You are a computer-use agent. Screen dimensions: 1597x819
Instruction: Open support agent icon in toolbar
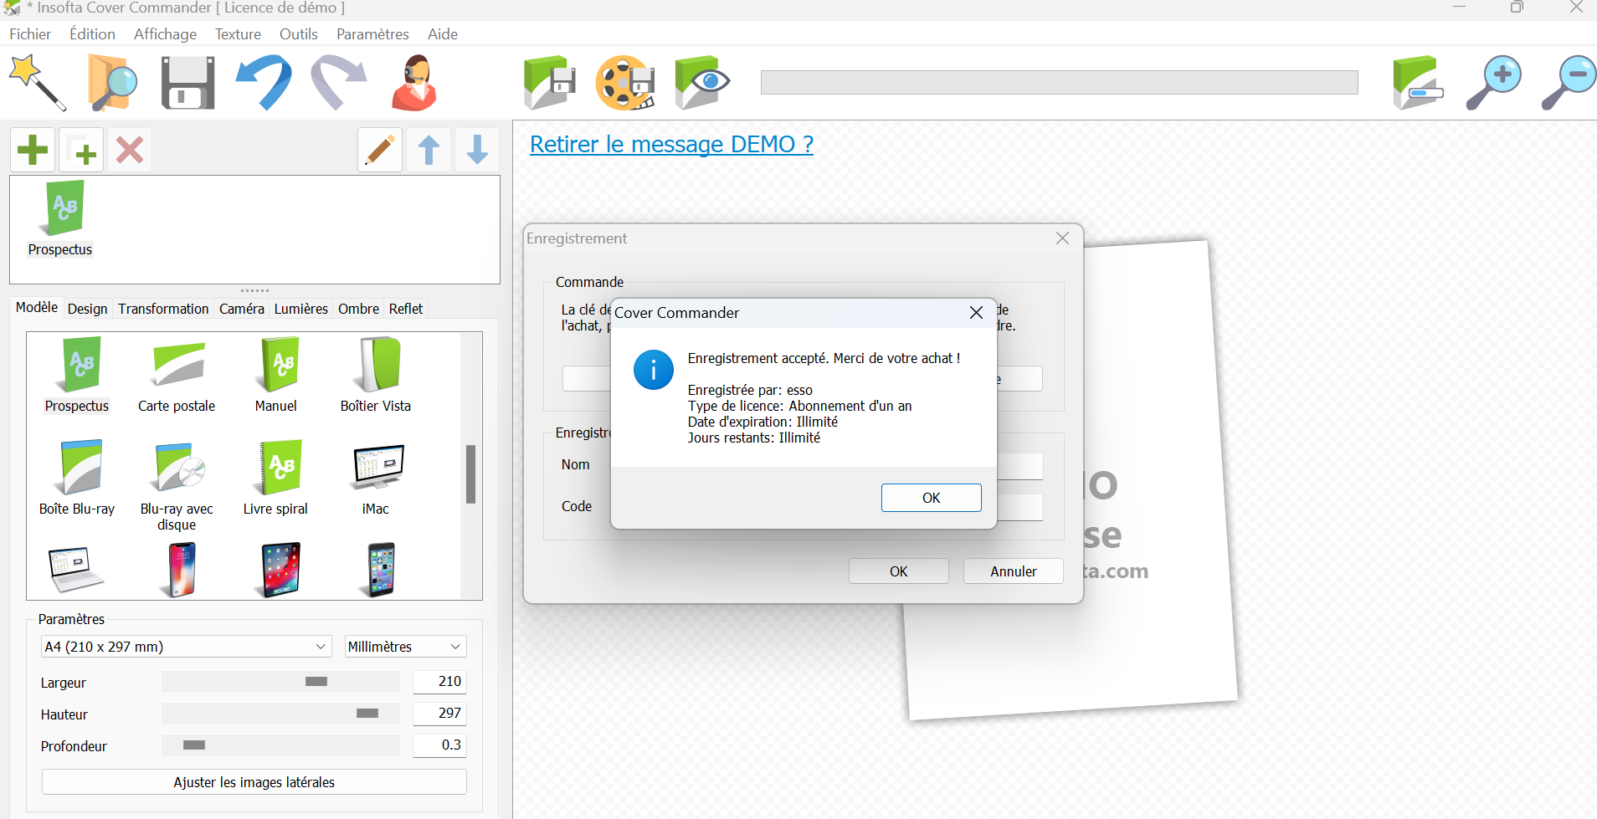(414, 82)
